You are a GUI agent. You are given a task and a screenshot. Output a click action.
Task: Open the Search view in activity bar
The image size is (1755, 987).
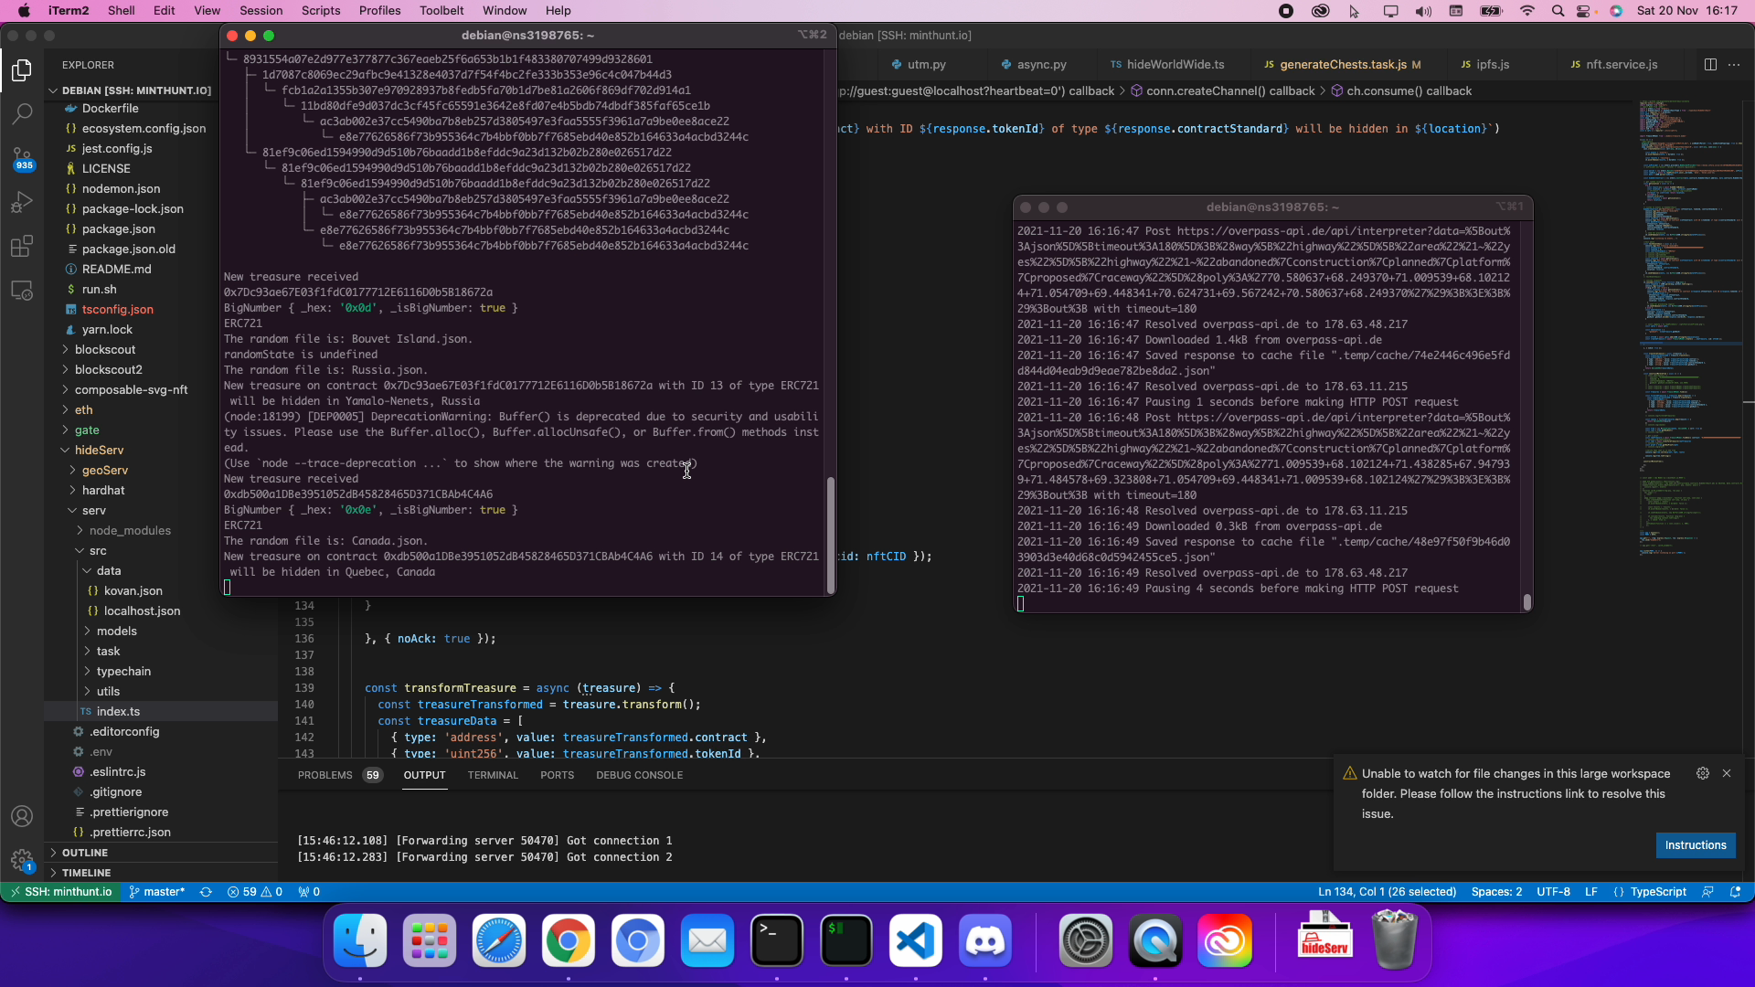[x=22, y=114]
